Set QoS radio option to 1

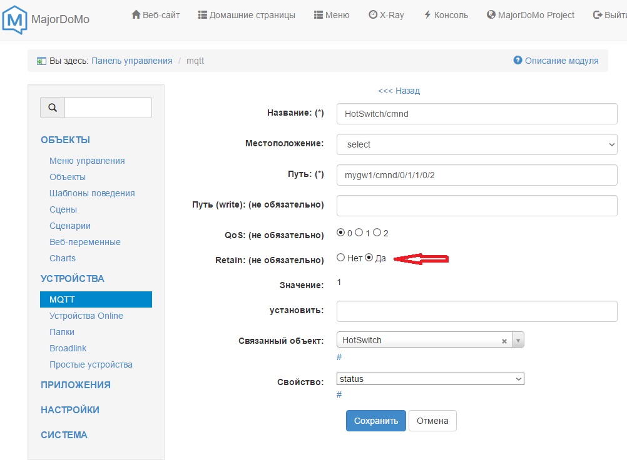coord(359,233)
